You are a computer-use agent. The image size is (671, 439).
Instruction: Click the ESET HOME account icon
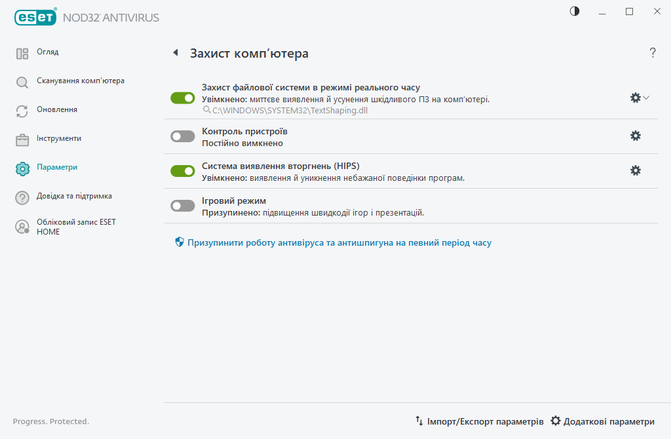[x=22, y=227]
